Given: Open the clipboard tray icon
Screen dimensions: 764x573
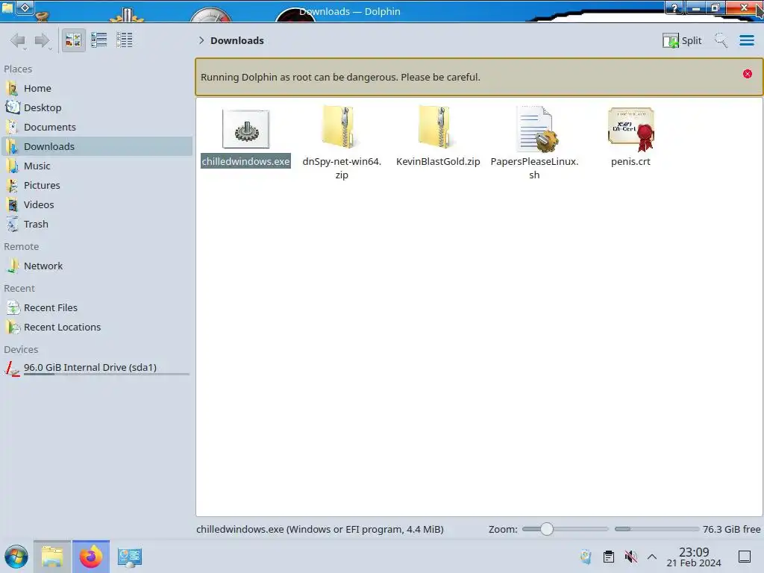Looking at the screenshot, I should (x=609, y=557).
